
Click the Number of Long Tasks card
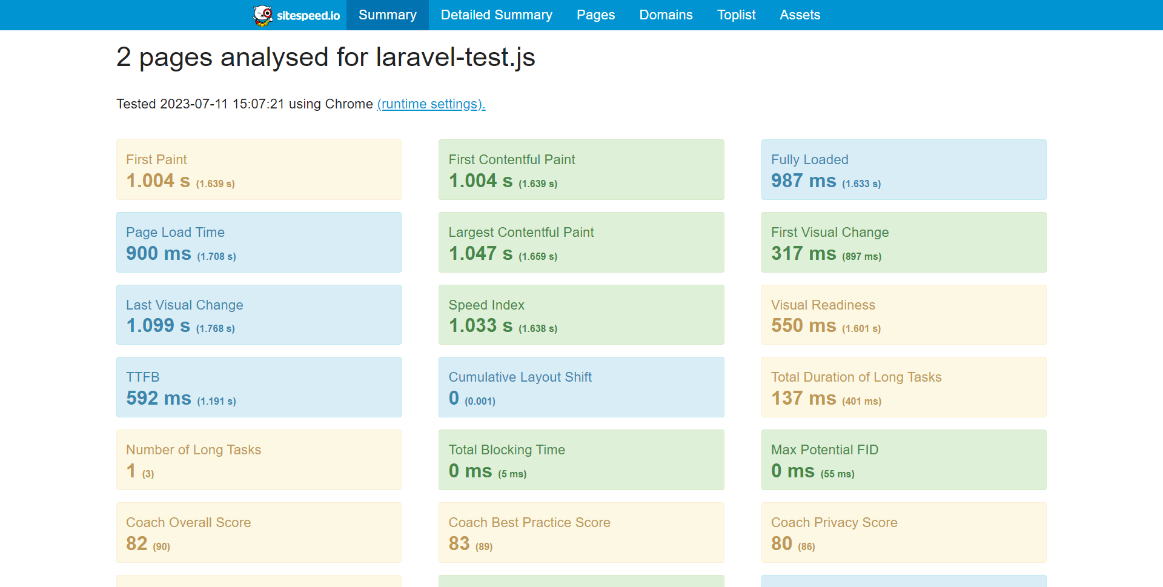coord(259,460)
